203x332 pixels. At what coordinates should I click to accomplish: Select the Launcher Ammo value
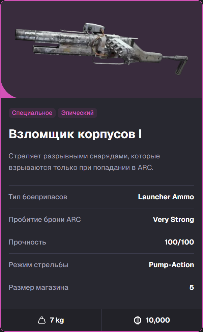click(166, 197)
